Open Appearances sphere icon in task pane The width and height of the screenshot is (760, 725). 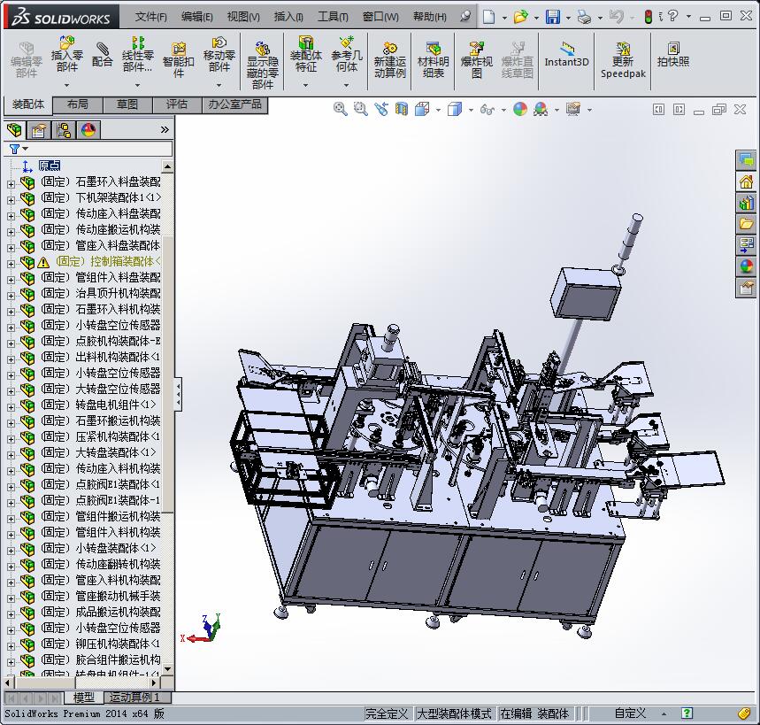click(746, 266)
